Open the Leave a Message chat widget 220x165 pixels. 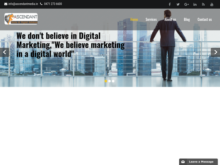[x=198, y=162]
